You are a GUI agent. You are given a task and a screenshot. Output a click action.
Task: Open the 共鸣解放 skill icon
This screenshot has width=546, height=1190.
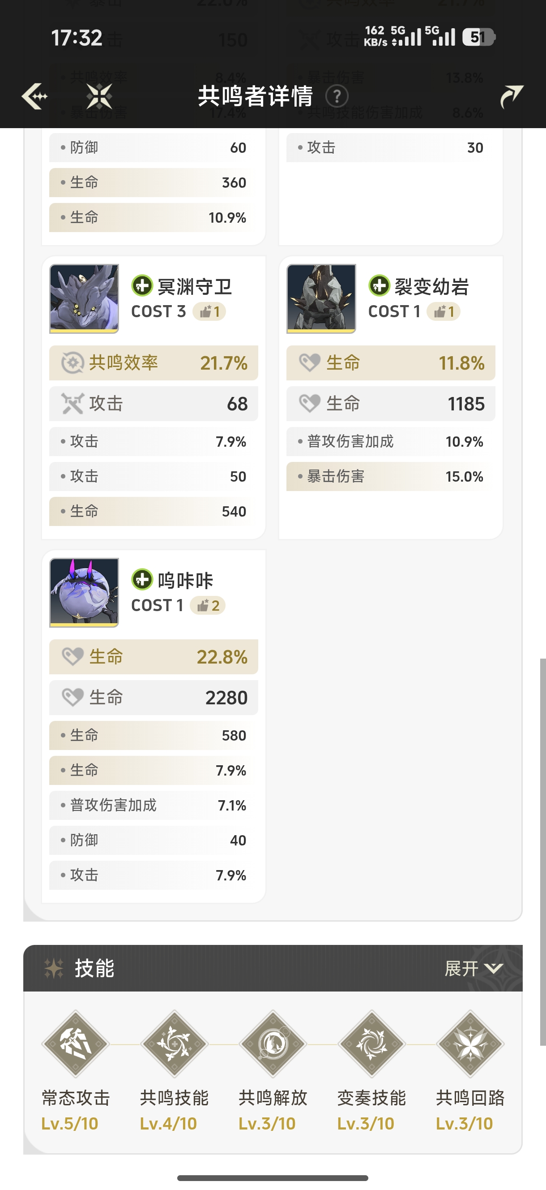273,1044
